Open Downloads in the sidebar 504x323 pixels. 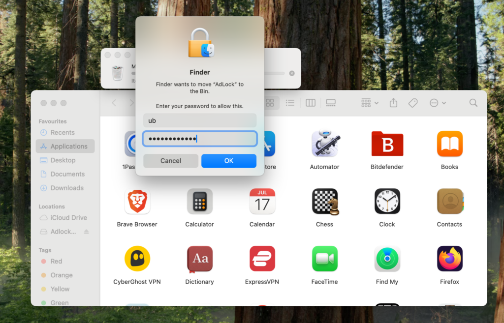coord(65,188)
